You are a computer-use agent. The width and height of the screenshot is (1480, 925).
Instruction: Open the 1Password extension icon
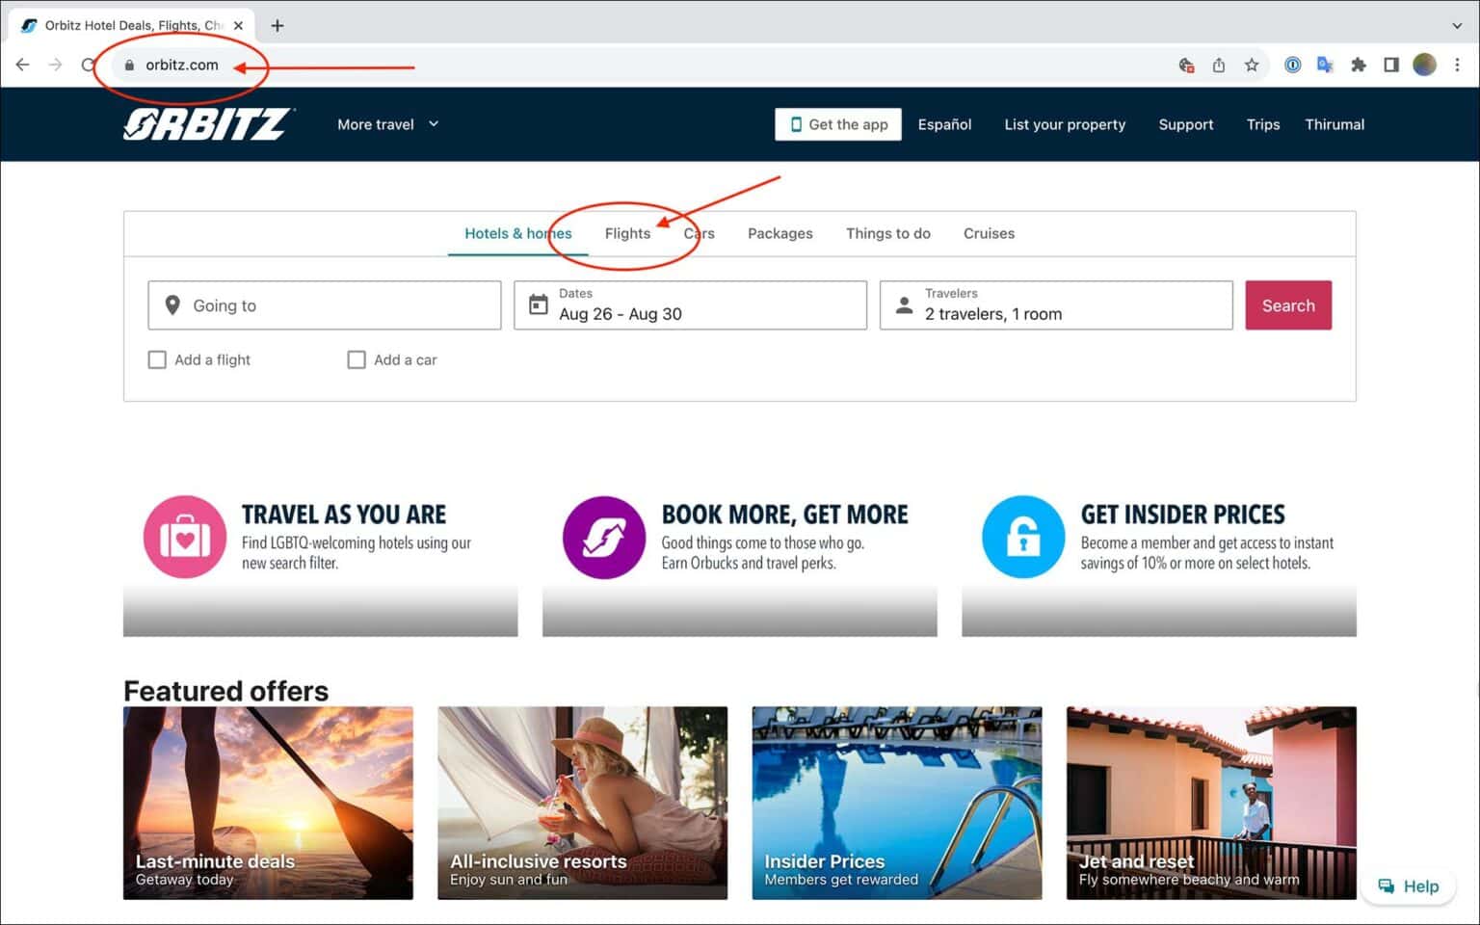(1293, 65)
